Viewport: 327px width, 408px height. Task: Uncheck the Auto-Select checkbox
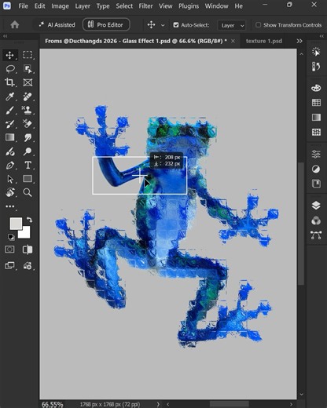(x=176, y=25)
